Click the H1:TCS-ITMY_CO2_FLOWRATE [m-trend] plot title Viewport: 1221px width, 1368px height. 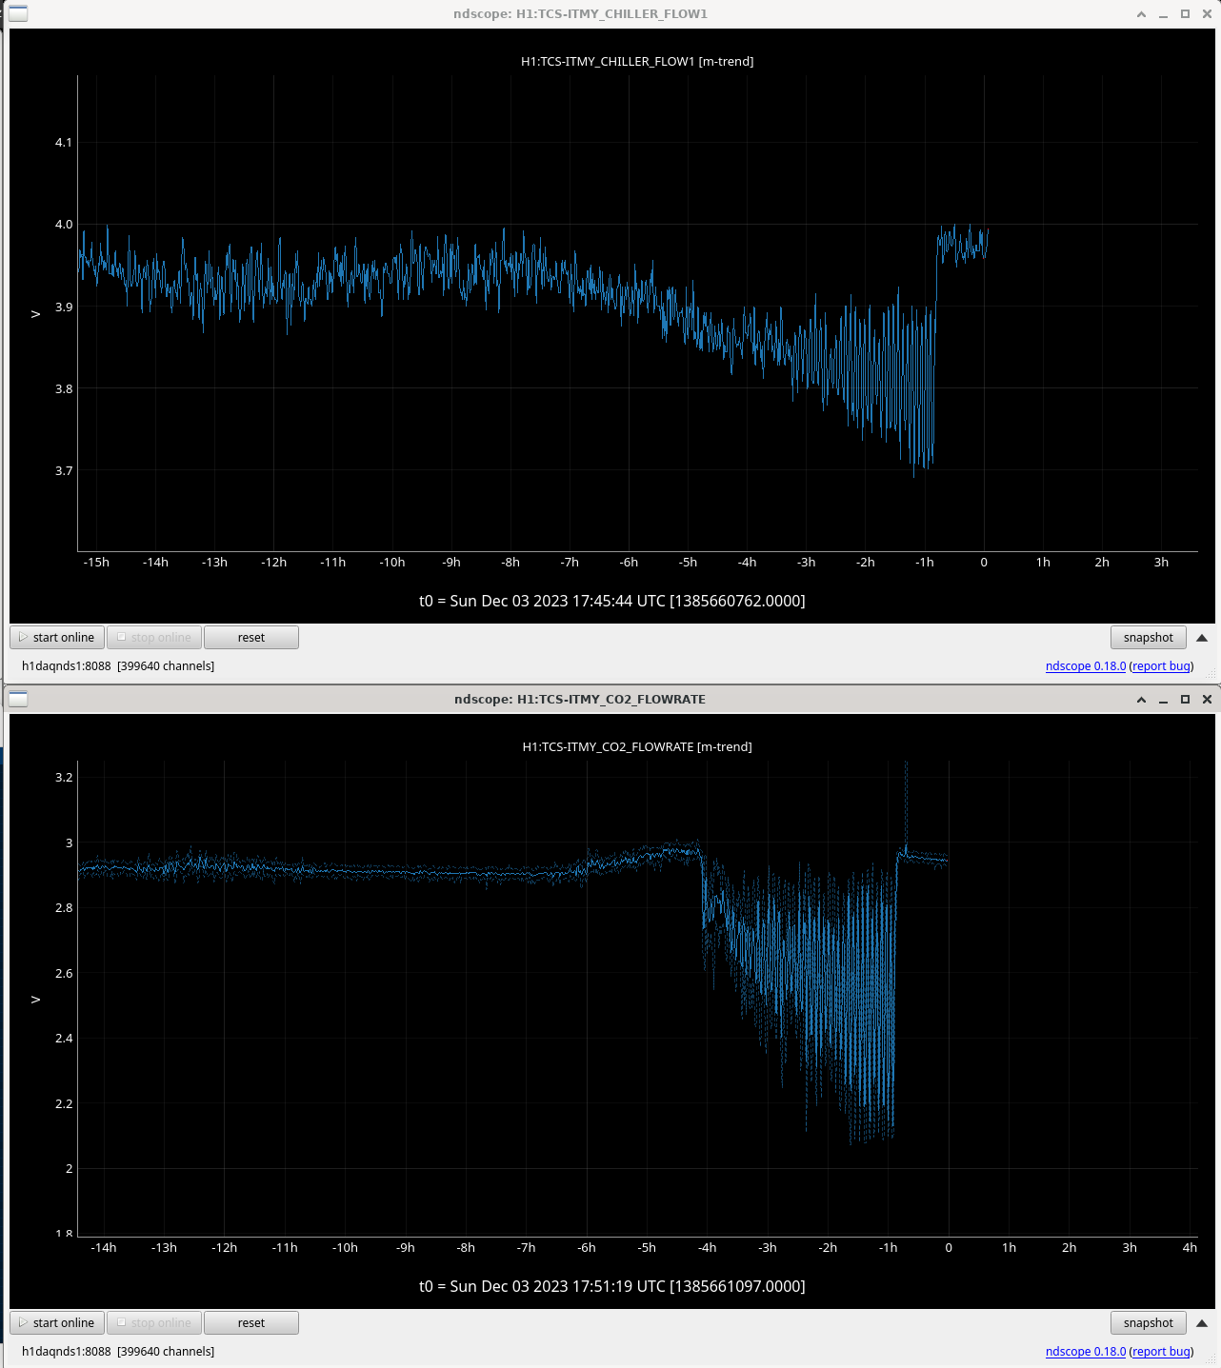click(637, 747)
